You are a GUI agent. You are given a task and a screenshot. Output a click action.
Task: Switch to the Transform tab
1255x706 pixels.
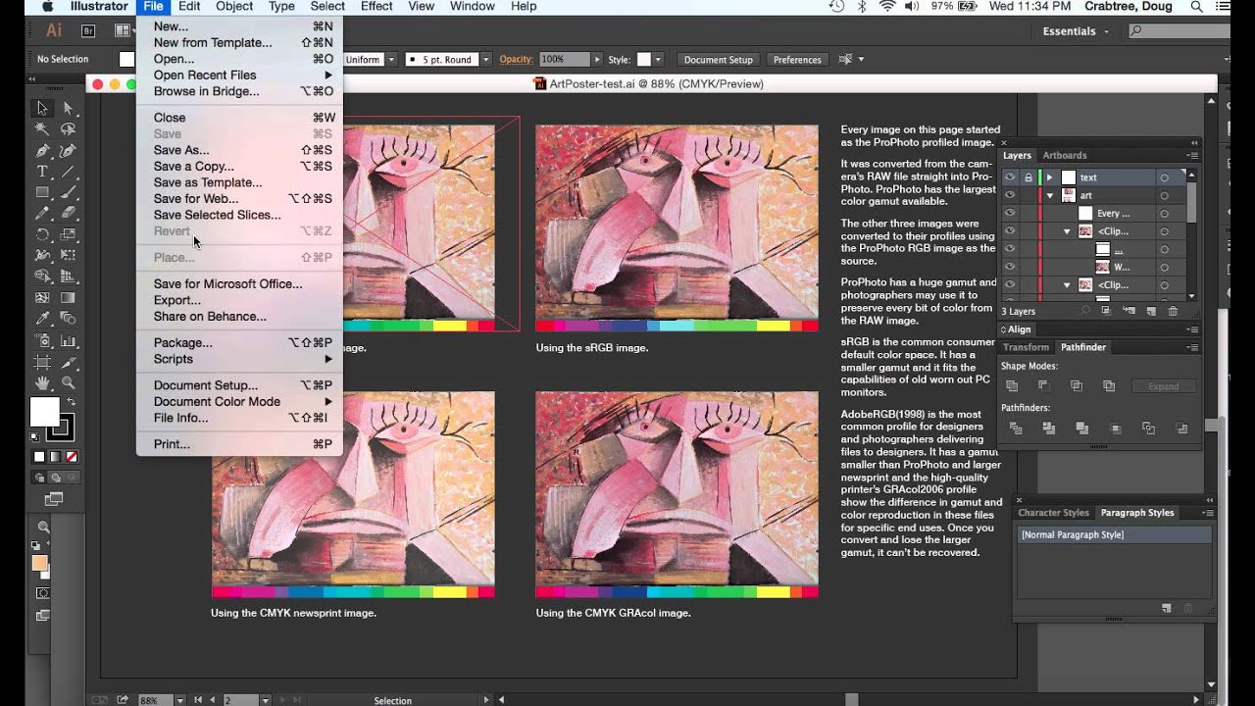[x=1026, y=347]
